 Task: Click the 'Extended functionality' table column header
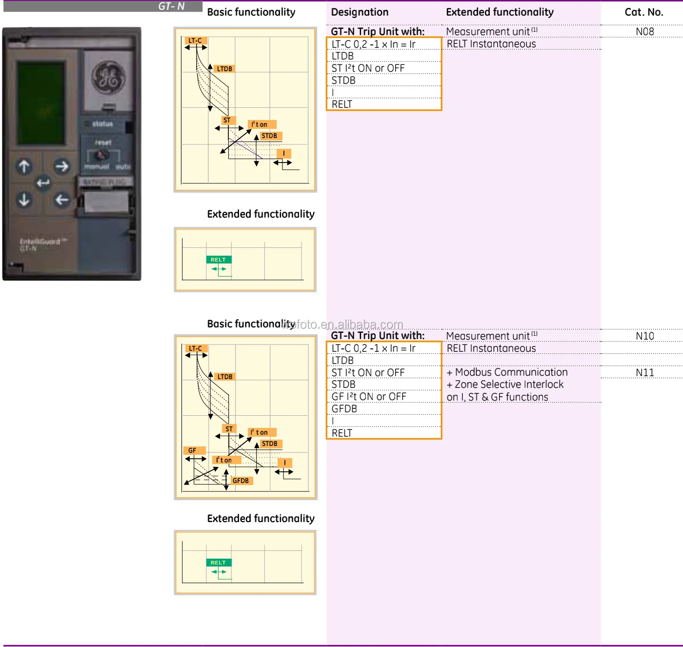[500, 12]
